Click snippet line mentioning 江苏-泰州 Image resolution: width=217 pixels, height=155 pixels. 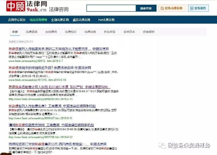tap(45, 57)
